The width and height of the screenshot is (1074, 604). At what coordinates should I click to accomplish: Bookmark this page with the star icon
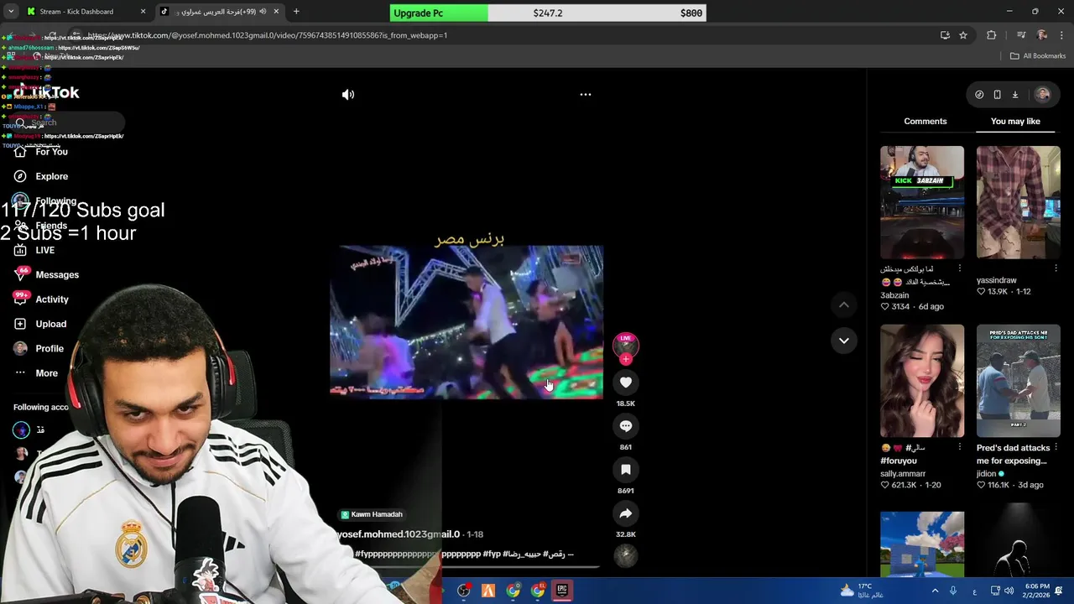point(963,35)
